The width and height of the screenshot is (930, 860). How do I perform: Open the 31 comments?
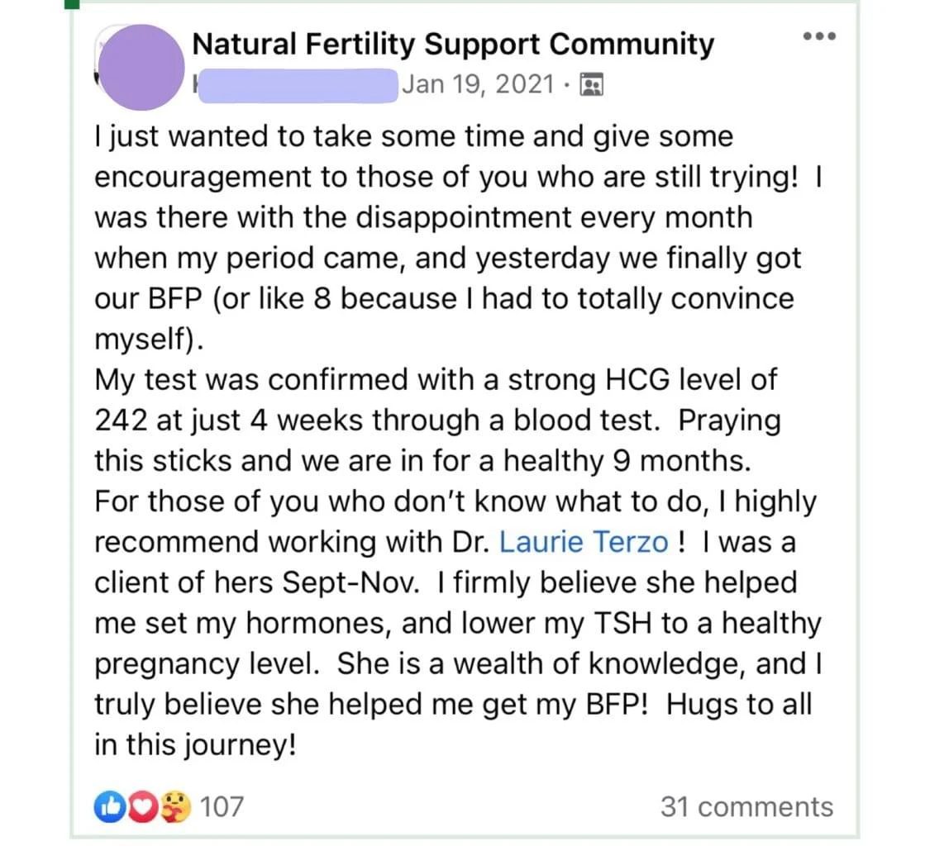coord(746,806)
